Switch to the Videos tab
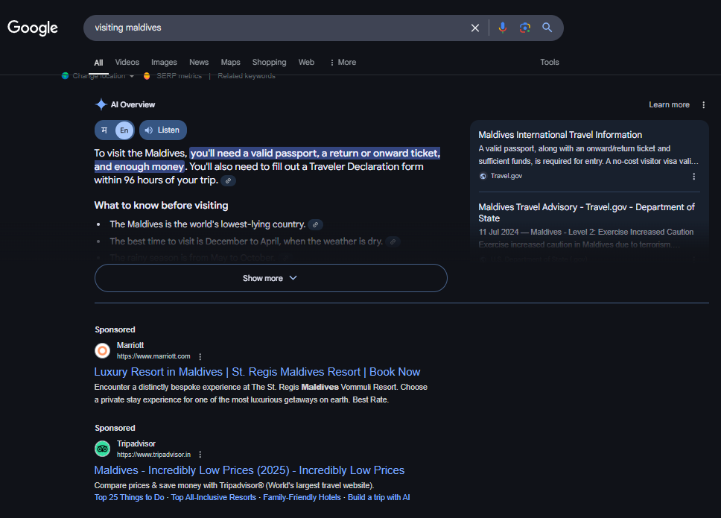This screenshot has width=721, height=518. 127,62
